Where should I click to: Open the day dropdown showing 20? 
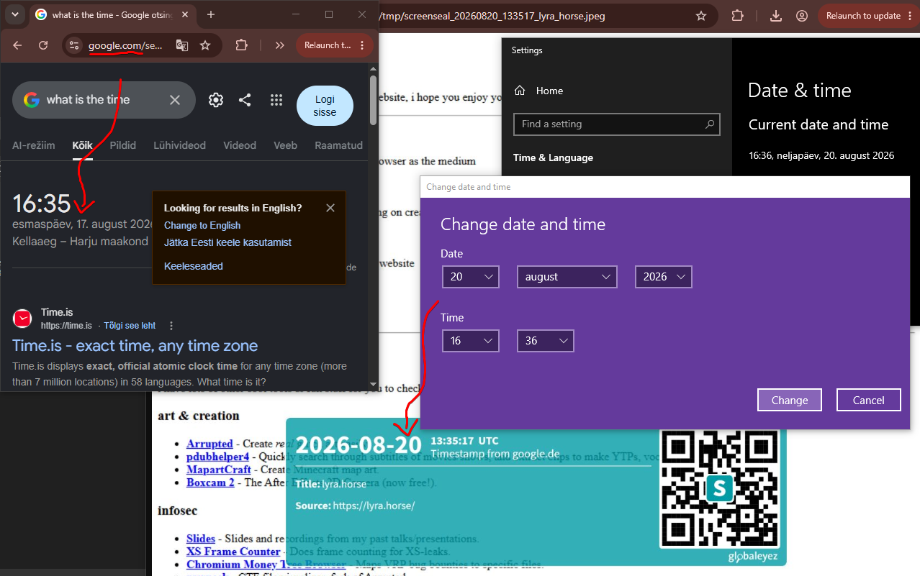tap(471, 277)
